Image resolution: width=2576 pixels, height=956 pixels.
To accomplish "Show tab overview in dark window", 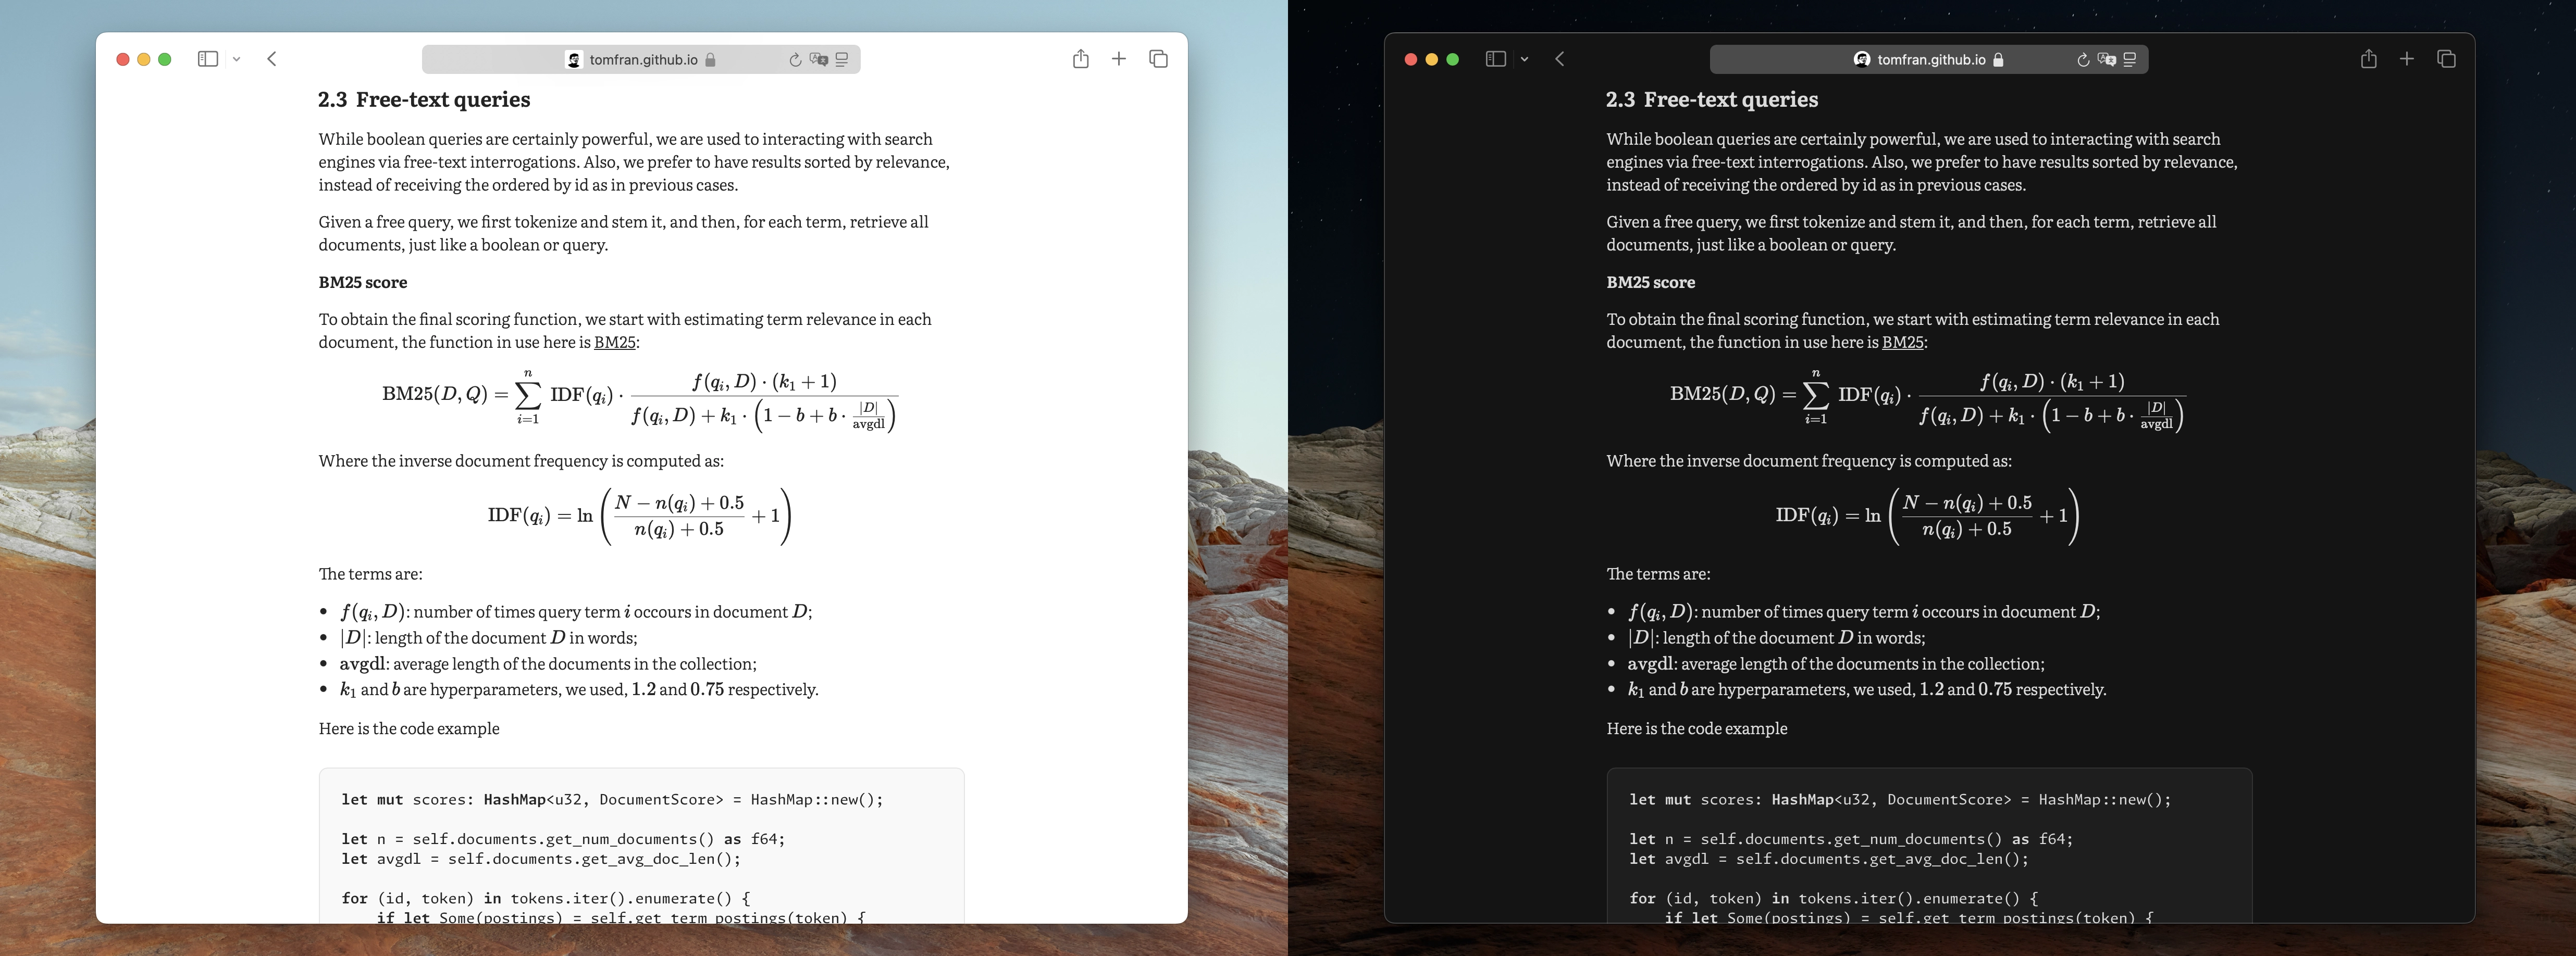I will tap(2446, 59).
